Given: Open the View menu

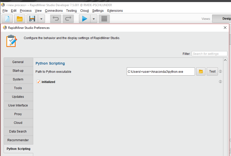Looking at the screenshot, I should pos(38,11).
